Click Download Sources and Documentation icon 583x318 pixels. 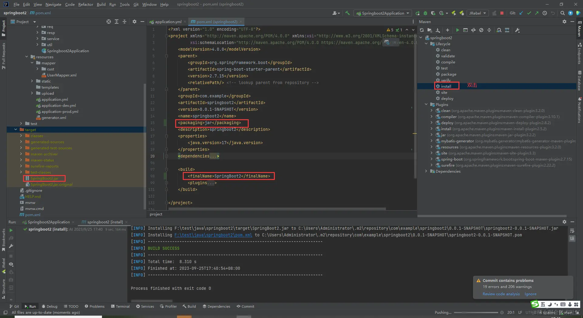coord(438,30)
